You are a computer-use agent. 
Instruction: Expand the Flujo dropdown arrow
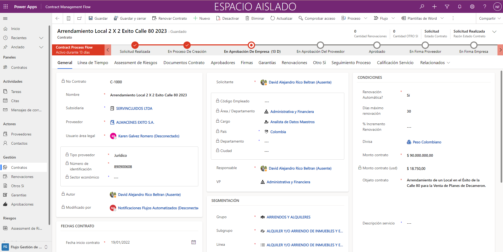coord(393,18)
